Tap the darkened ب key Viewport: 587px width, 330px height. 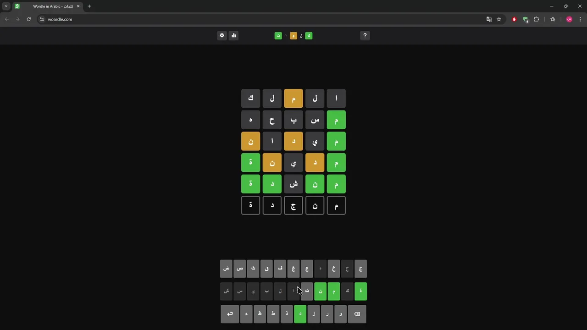[x=266, y=291]
